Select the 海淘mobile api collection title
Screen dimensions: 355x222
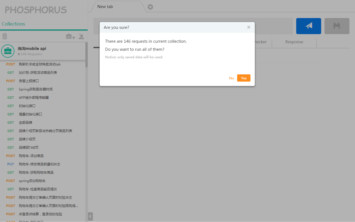(32, 49)
